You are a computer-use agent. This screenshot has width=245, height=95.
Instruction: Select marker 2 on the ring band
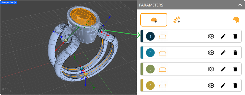(x=81, y=68)
